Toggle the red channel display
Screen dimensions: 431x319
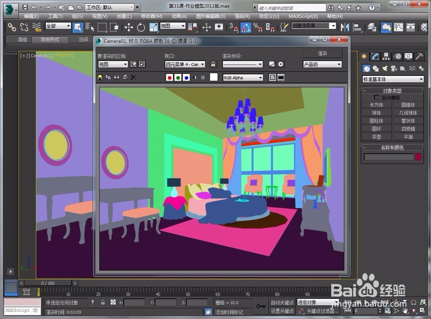169,77
